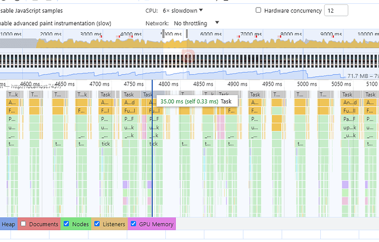Open the Network No throttling dropdown

coord(196,23)
